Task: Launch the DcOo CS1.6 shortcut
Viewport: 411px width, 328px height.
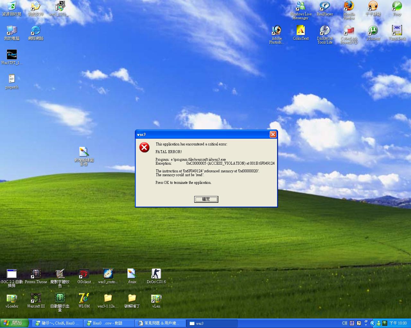Action: [x=156, y=276]
